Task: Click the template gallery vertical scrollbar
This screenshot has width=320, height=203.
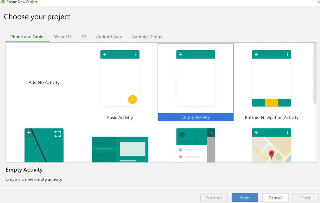Action: click(315, 73)
